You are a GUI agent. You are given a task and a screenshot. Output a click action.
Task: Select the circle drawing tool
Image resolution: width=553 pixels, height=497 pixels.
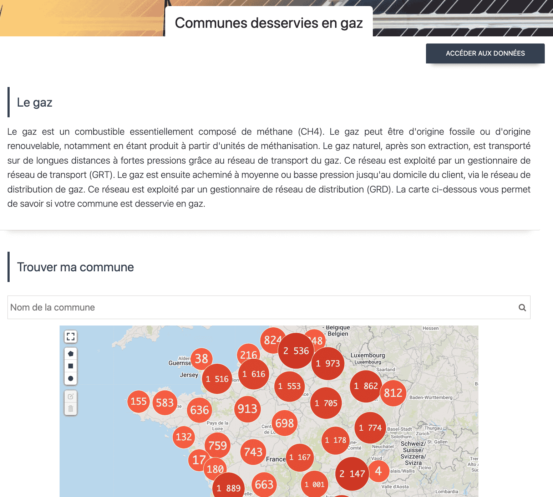[71, 378]
